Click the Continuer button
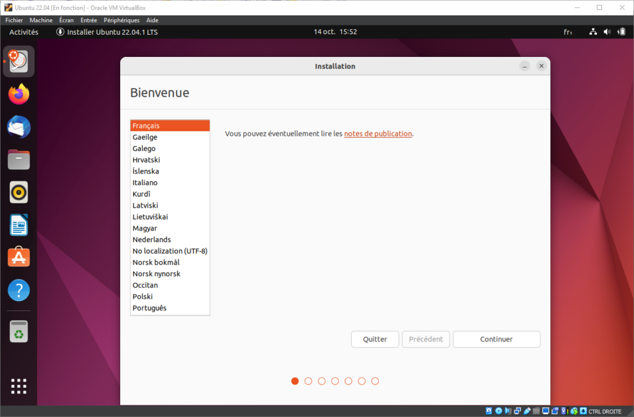634x417 pixels. point(496,339)
